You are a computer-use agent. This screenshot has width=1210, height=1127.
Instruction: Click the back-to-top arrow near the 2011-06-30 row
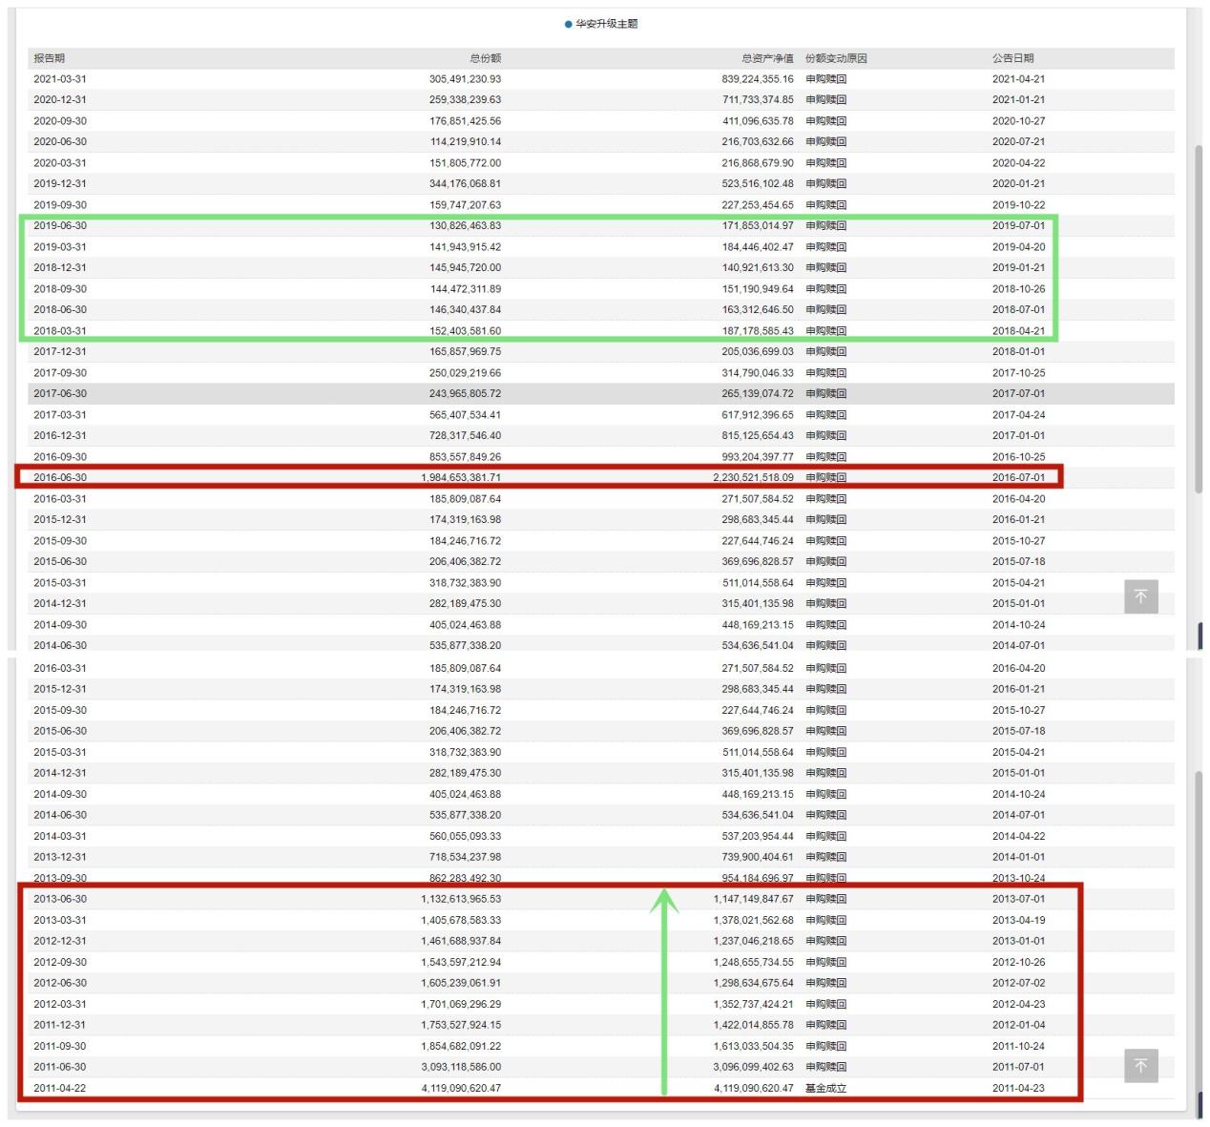1140,1066
